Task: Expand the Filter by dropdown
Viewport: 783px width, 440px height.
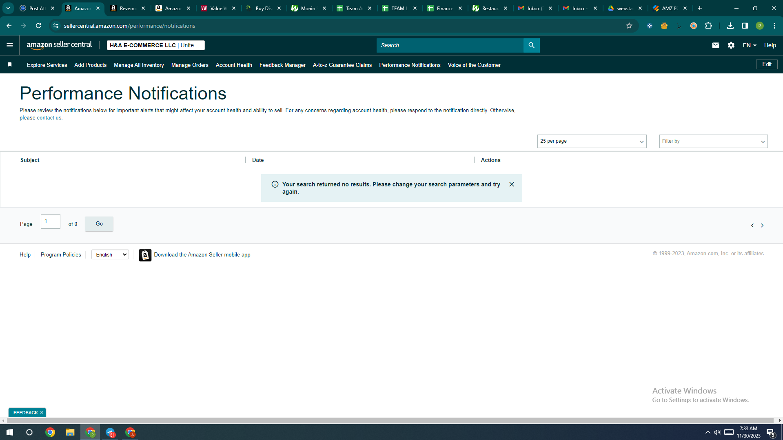Action: 713,141
